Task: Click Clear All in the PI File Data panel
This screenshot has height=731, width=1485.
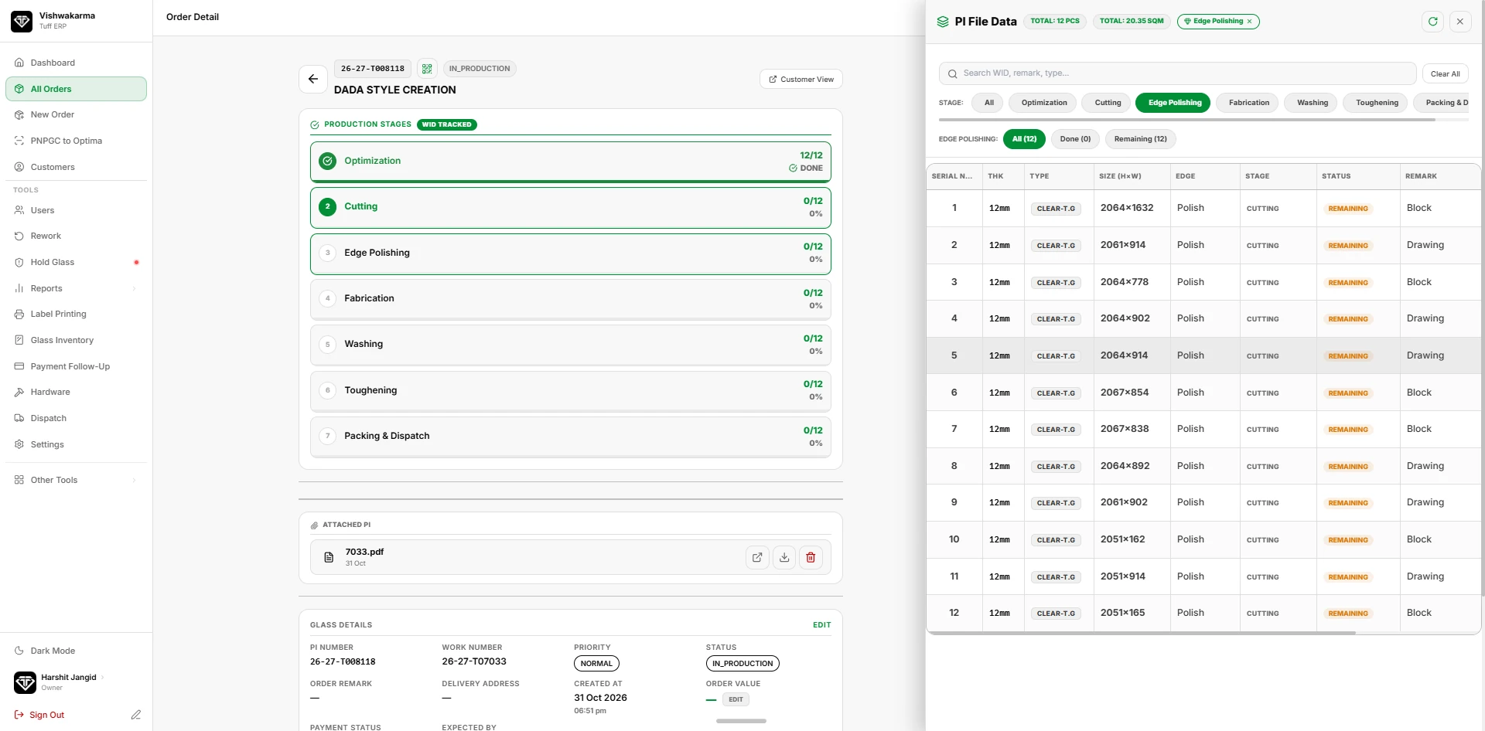Action: (1445, 74)
